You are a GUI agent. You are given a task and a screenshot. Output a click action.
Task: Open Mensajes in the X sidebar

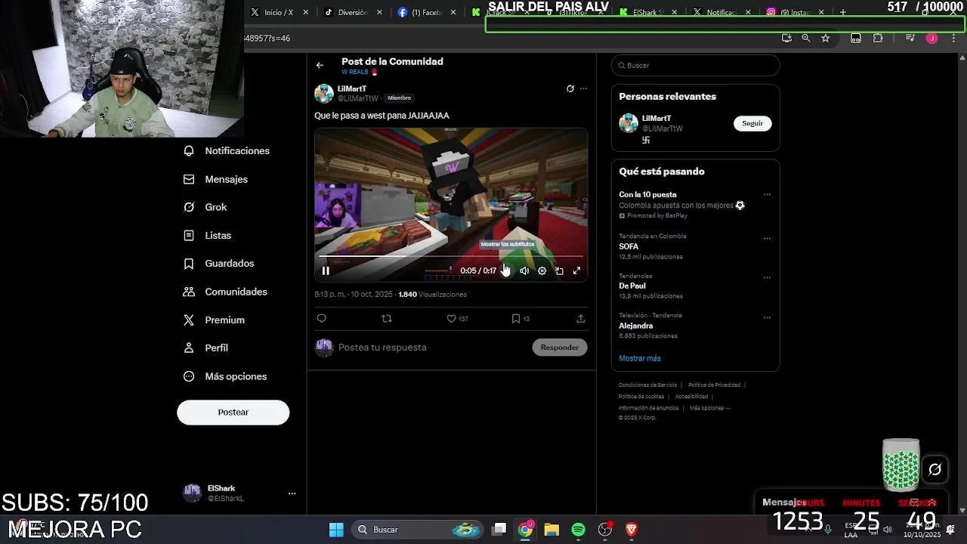click(x=216, y=179)
